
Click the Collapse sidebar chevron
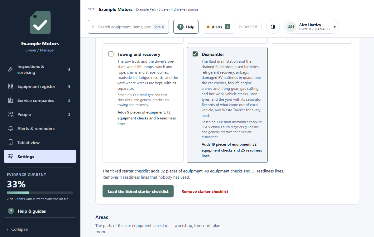click(8, 230)
